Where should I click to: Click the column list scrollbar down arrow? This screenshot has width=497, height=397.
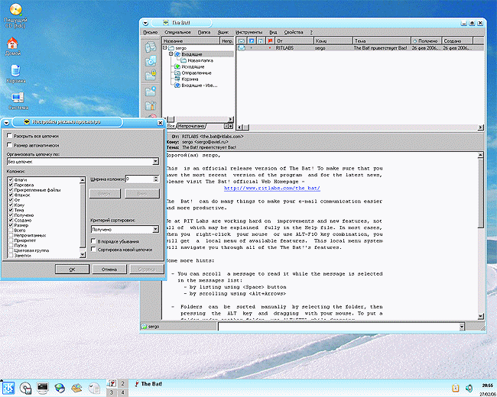coord(83,254)
